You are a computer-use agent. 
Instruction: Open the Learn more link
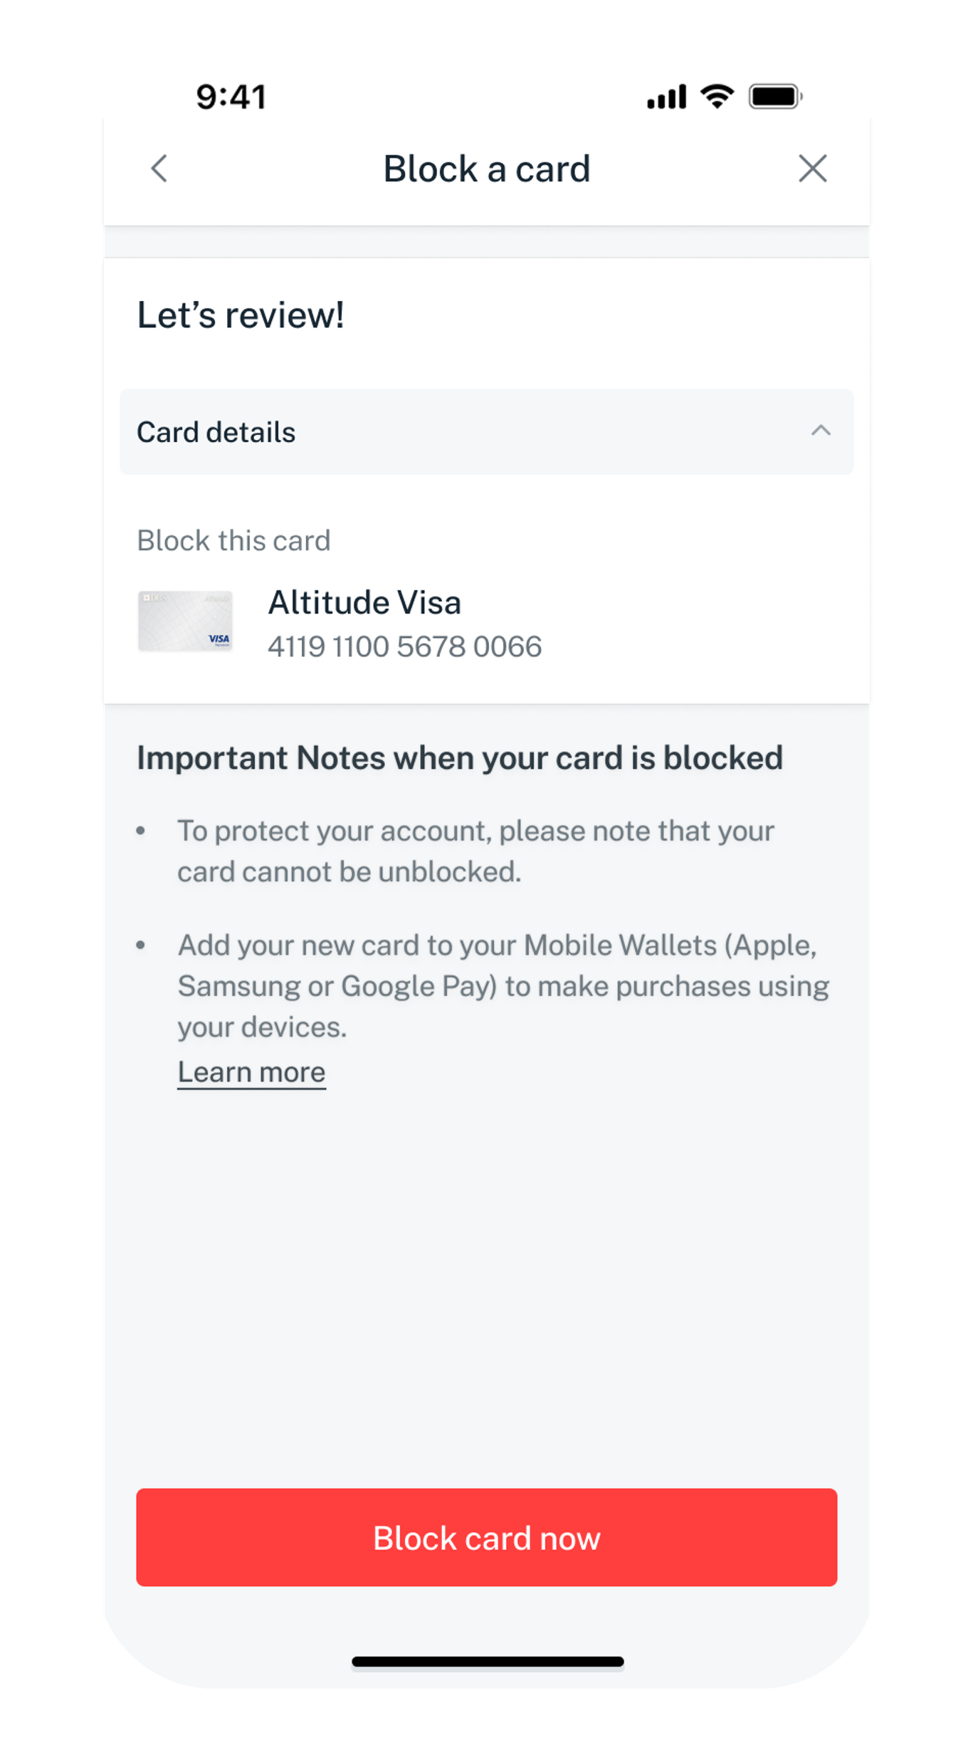(251, 1072)
